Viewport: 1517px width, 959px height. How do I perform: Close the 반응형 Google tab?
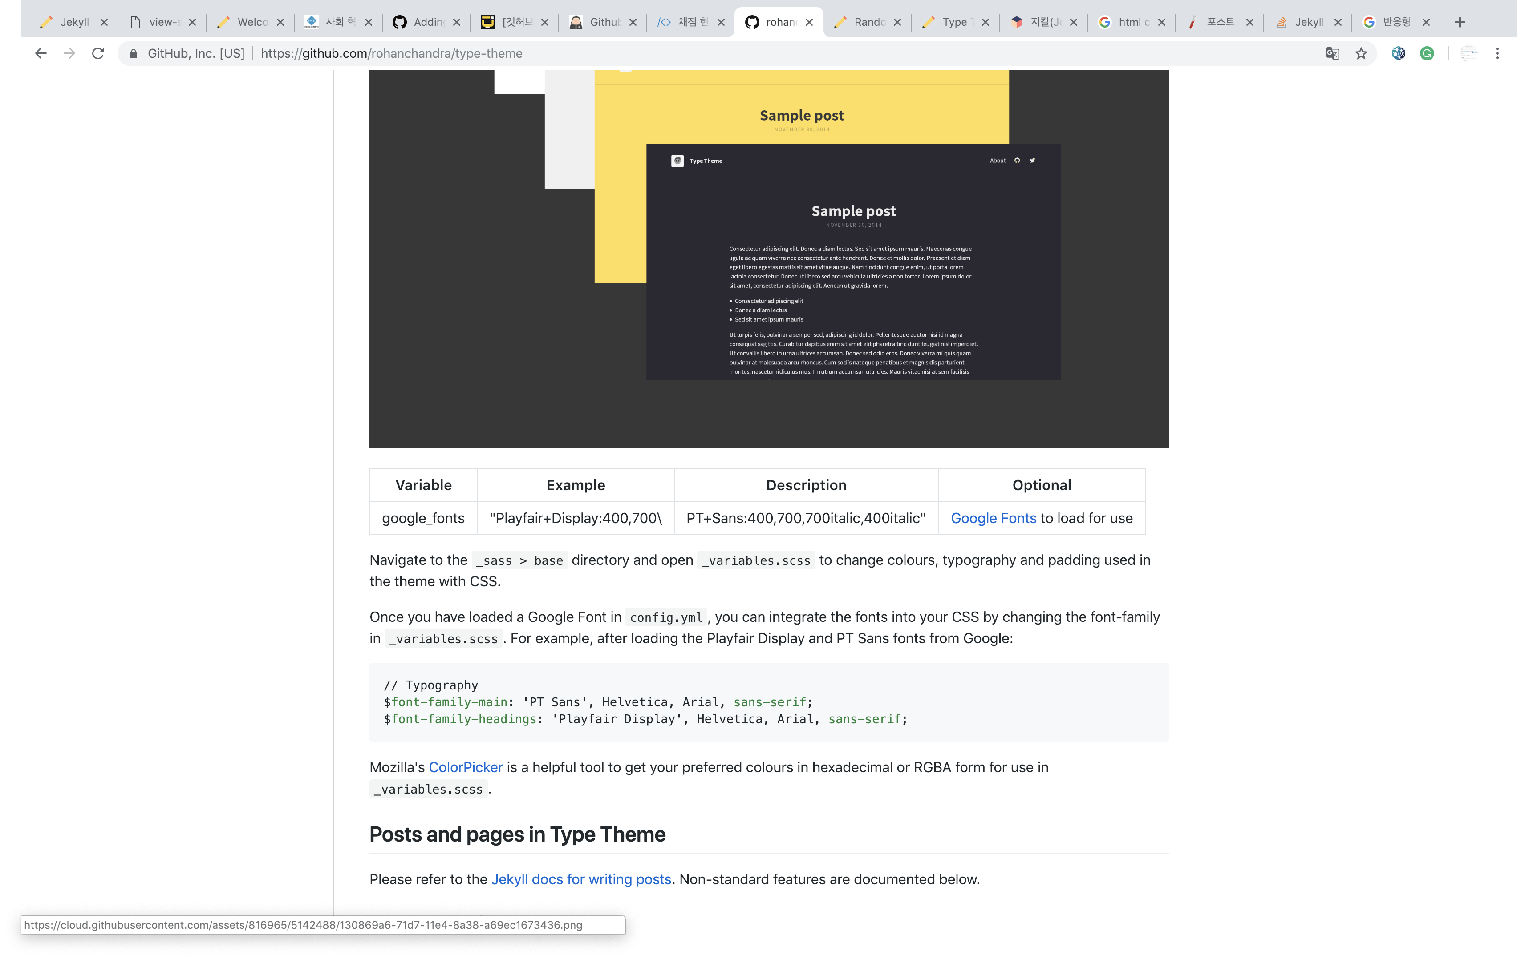(1426, 22)
